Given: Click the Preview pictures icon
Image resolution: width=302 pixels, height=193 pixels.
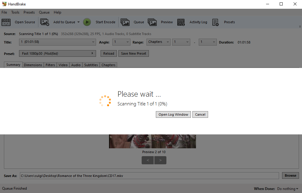Looking at the screenshot, I should pyautogui.click(x=152, y=22).
